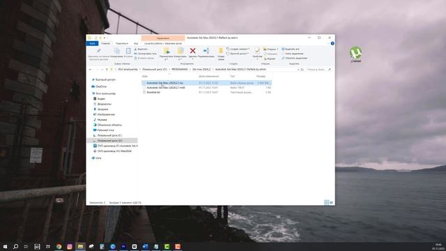The image size is (446, 251).
Task: Click the Copy icon in the ribbon
Action: click(x=116, y=51)
